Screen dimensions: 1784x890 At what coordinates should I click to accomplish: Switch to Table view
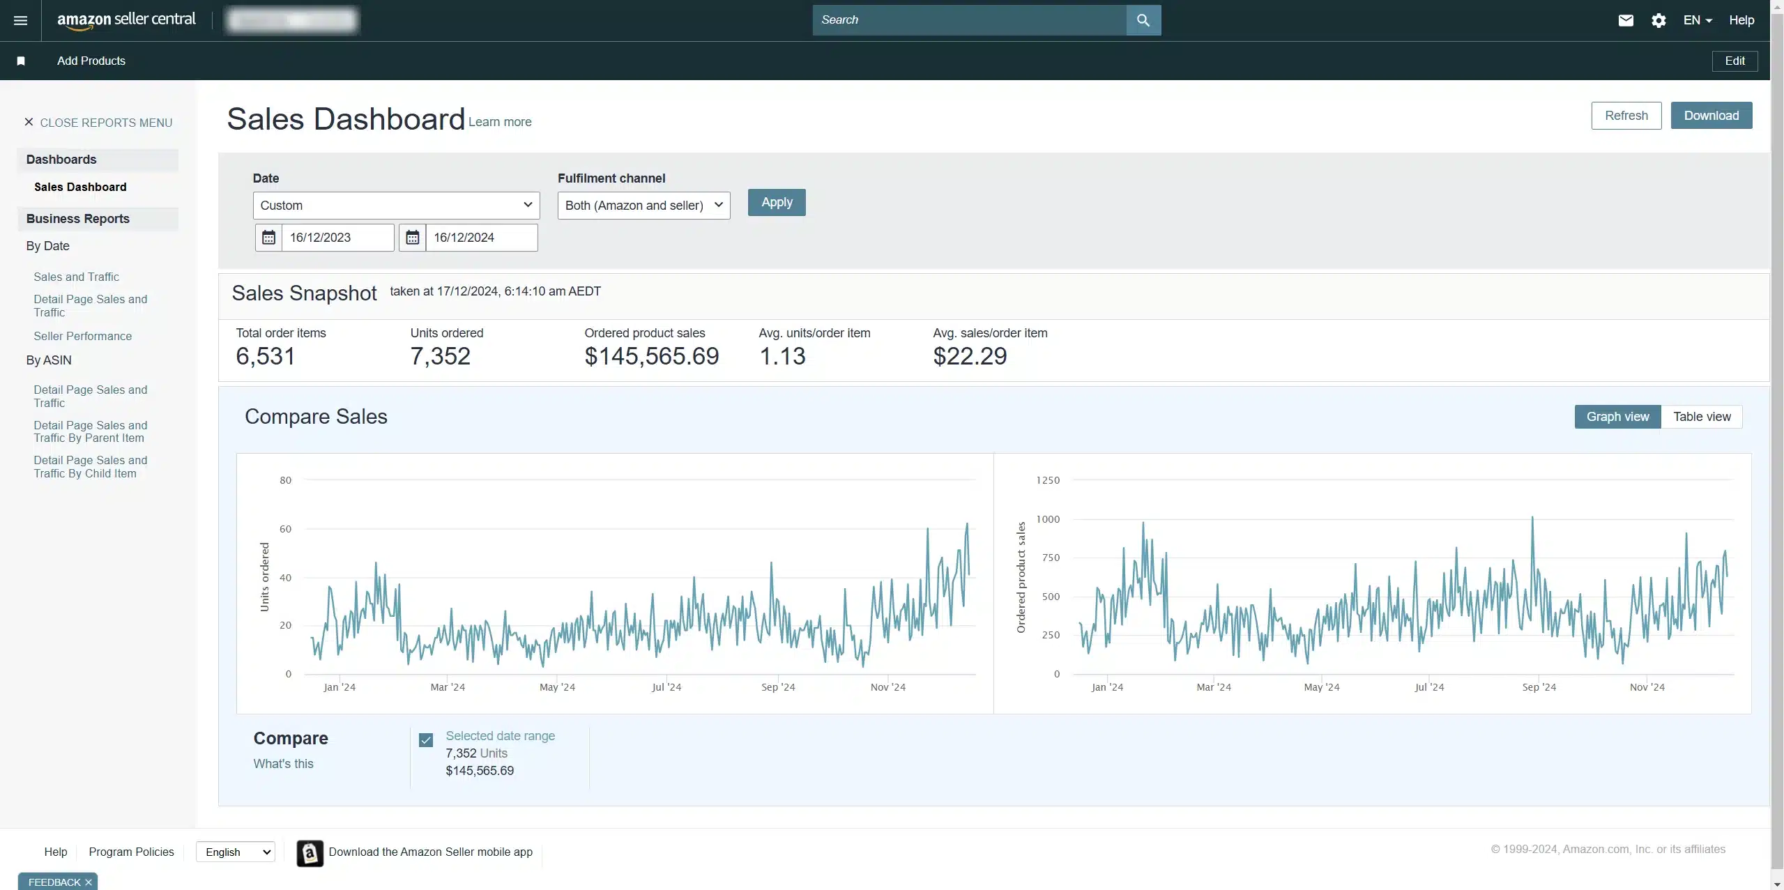point(1701,417)
